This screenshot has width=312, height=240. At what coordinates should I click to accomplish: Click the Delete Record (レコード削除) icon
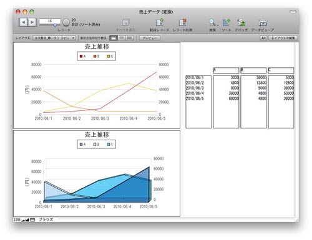[x=182, y=22]
